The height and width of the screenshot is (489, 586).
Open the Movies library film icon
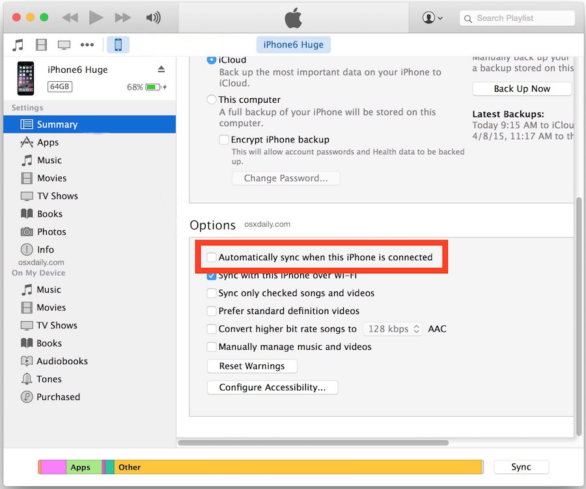[42, 45]
